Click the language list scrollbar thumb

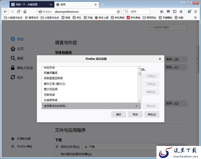(139, 73)
